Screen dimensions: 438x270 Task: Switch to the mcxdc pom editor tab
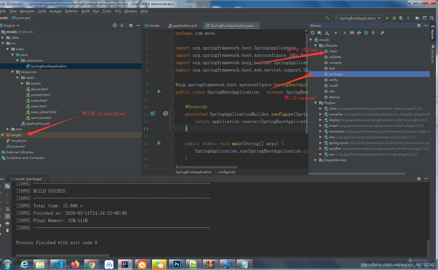point(154,25)
